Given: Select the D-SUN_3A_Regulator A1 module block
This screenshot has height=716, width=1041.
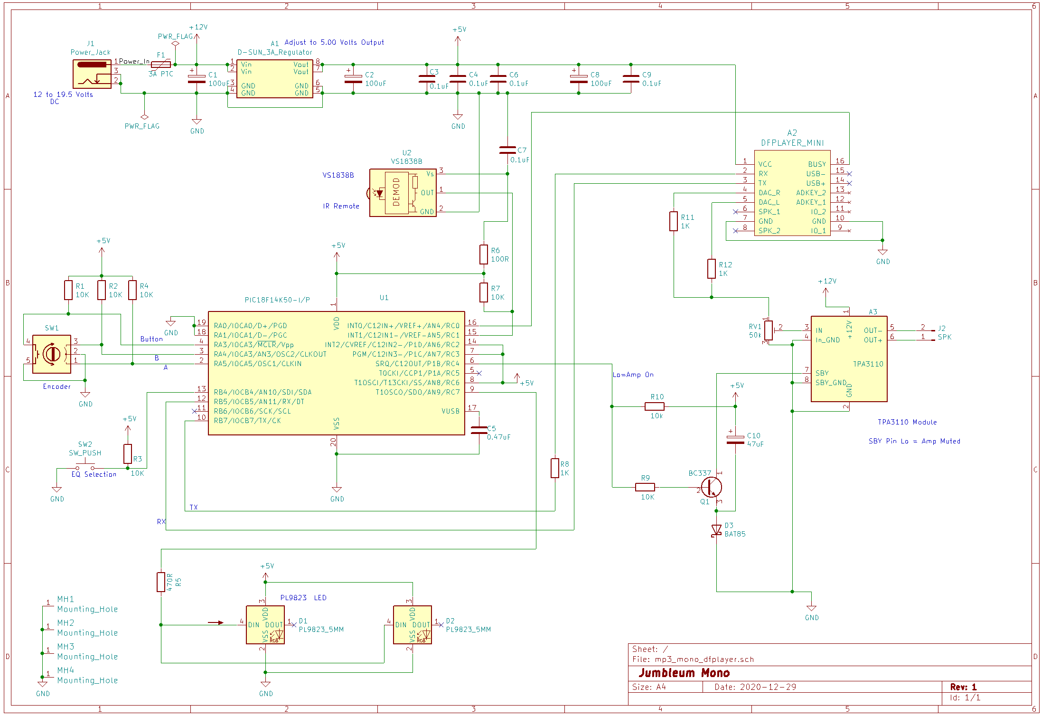Looking at the screenshot, I should 275,79.
